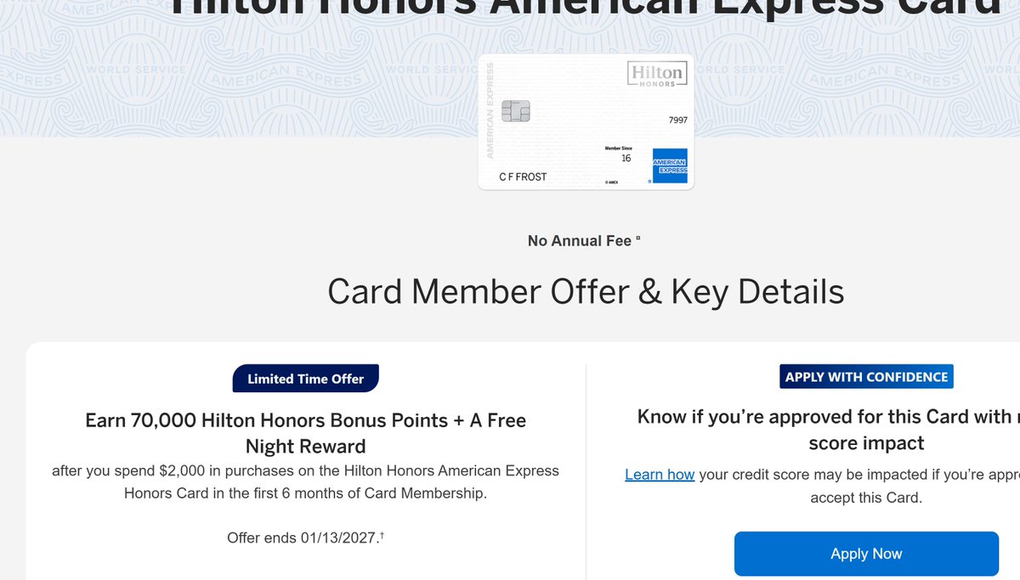This screenshot has height=580, width=1020.
Task: Click the Know if you're approved heading
Action: 829,430
